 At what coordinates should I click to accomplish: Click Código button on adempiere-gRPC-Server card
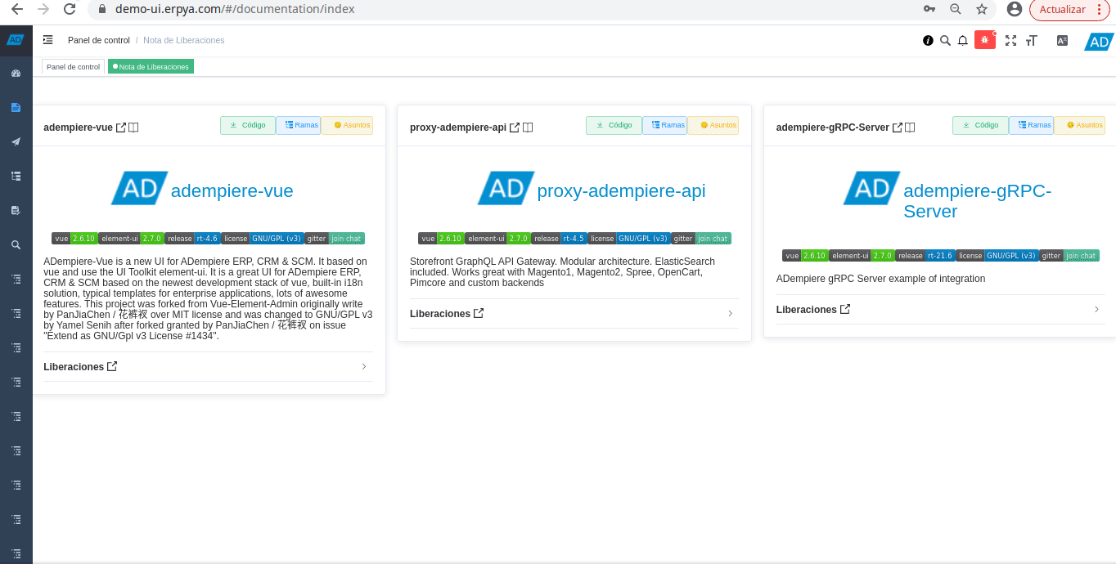coord(980,125)
